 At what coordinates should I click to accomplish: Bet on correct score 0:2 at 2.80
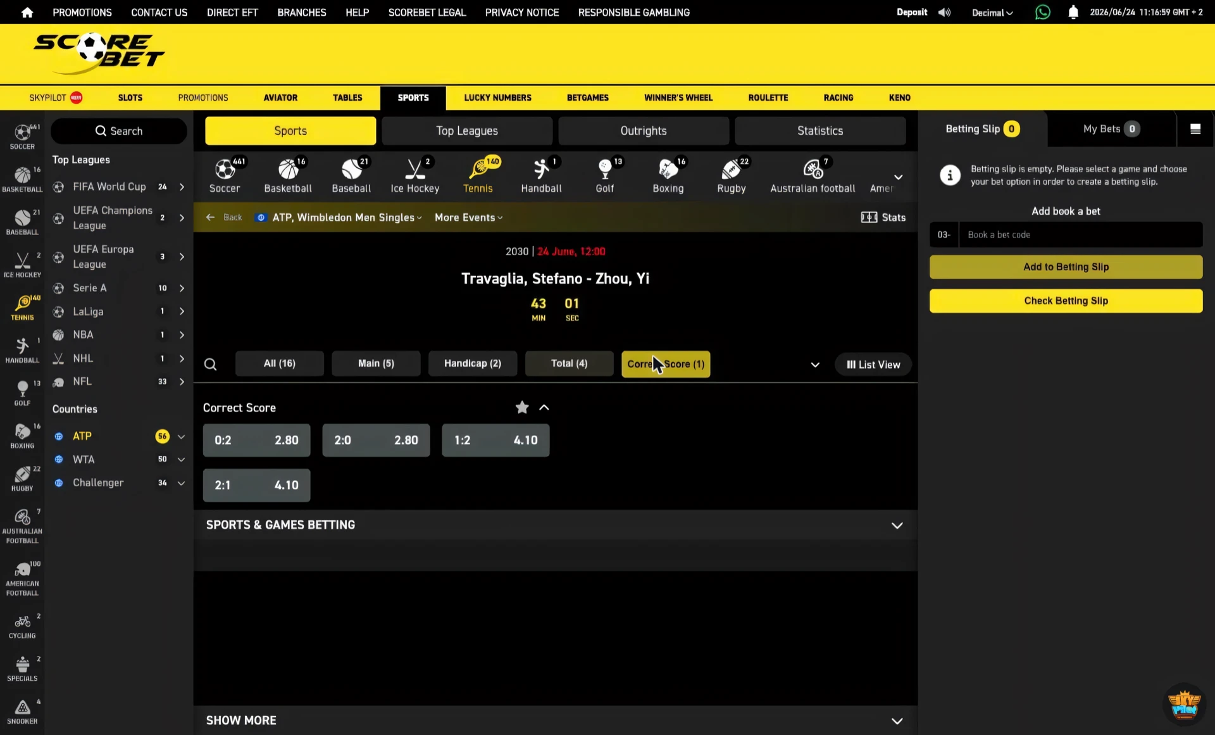[256, 440]
